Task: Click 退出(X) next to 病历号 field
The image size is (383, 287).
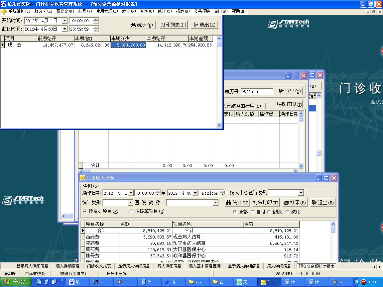Action: tap(290, 91)
